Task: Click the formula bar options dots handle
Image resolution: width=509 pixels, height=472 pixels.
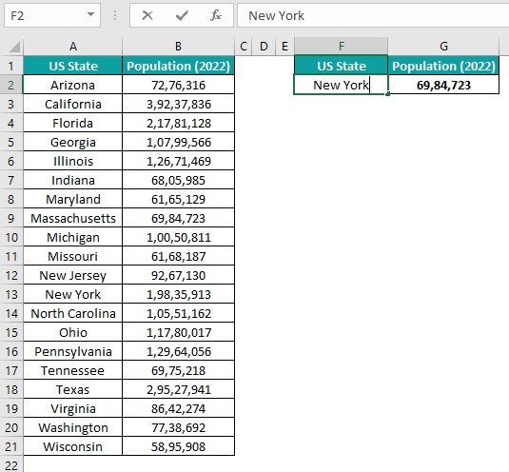Action: coord(115,15)
